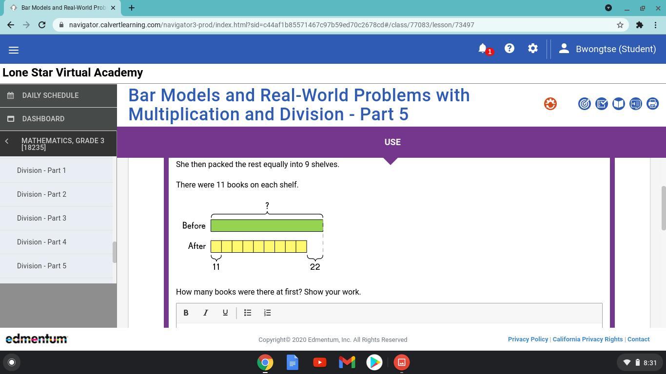Open the hamburger navigation menu
666x374 pixels.
pyautogui.click(x=14, y=50)
